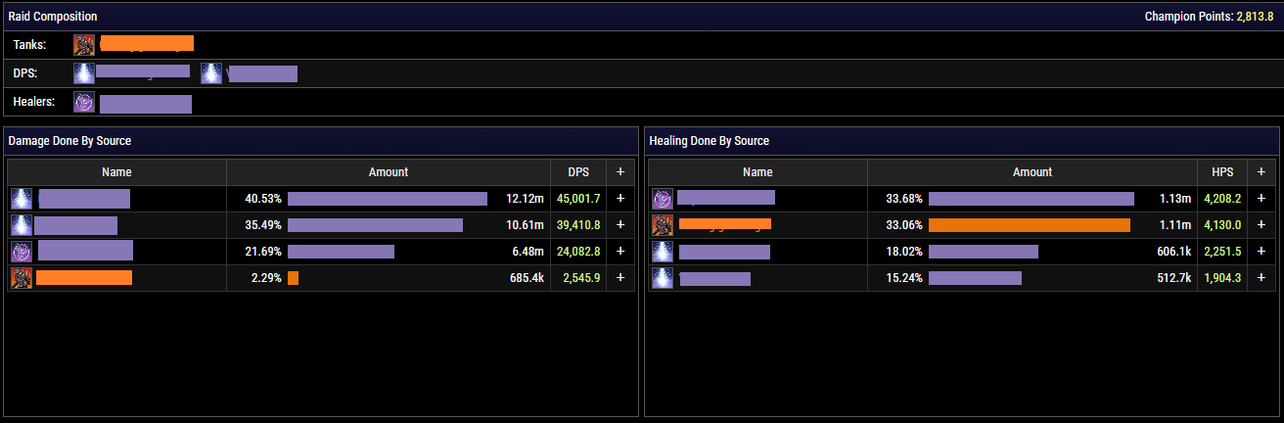1284x423 pixels.
Task: Expand all rows via Damage table header plus
Action: click(619, 172)
